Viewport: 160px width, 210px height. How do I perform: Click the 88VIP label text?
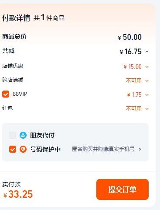(20, 94)
